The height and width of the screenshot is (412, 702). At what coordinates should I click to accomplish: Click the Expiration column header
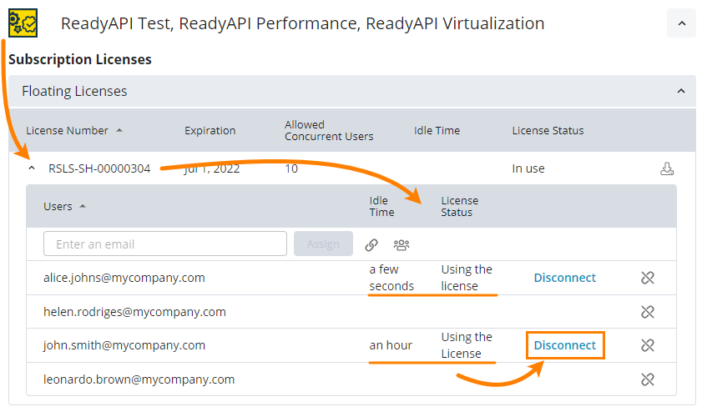click(x=210, y=130)
